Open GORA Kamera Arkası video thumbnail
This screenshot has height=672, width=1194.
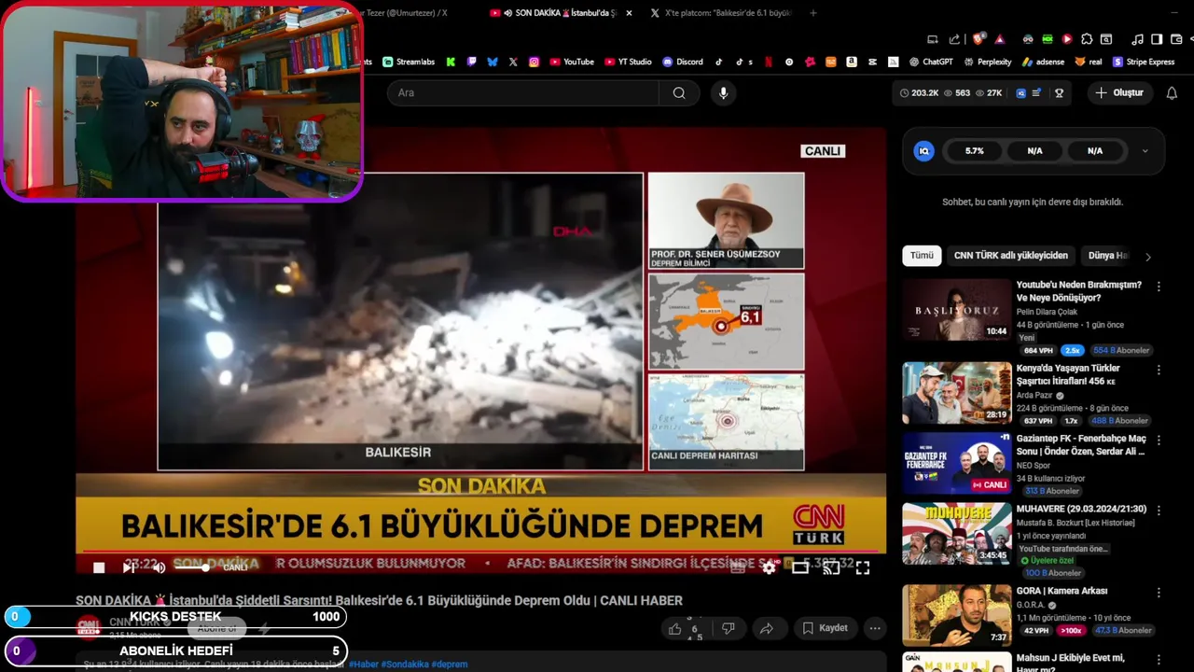click(x=956, y=616)
